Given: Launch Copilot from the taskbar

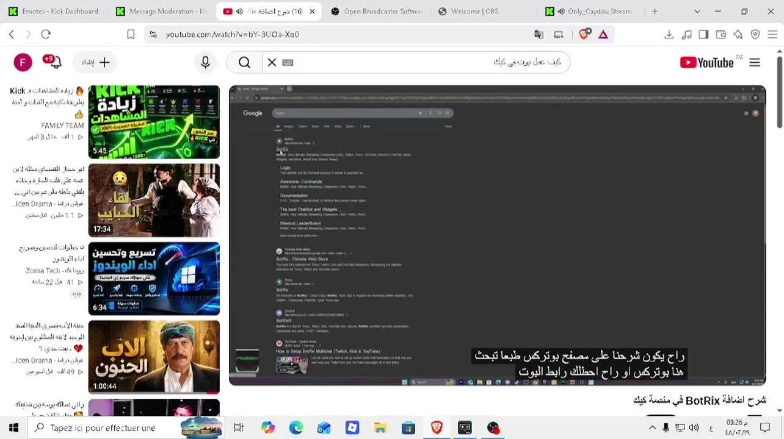Looking at the screenshot, I should (x=268, y=428).
